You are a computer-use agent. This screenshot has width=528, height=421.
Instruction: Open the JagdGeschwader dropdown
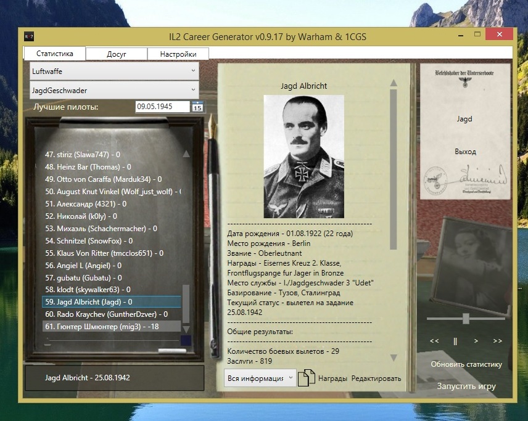114,90
